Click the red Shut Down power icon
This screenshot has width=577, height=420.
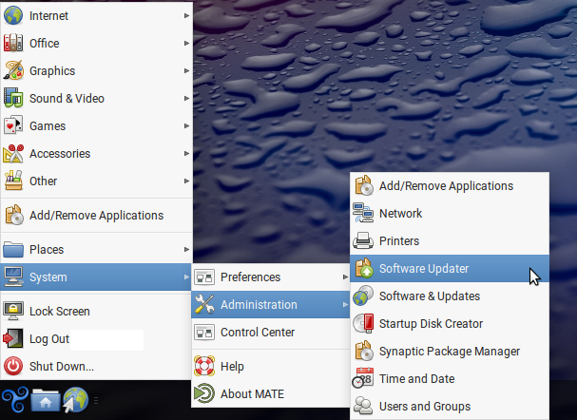(x=14, y=367)
